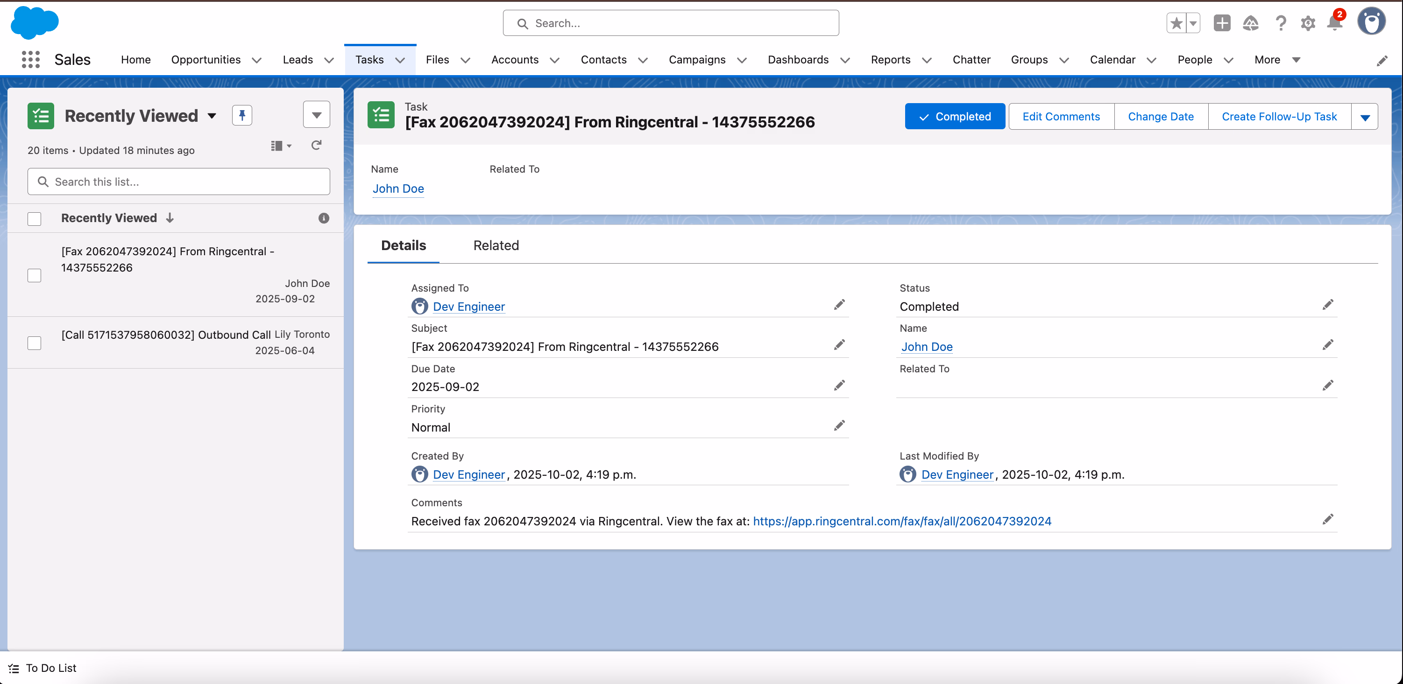Viewport: 1403px width, 684px height.
Task: Expand the list view controls menu
Action: point(317,115)
